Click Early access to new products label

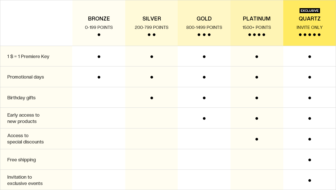(x=23, y=118)
